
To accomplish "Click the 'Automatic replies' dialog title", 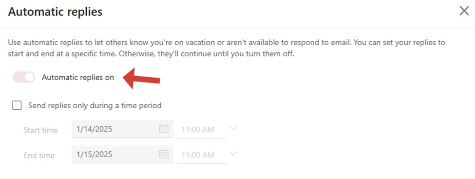I will (x=55, y=12).
